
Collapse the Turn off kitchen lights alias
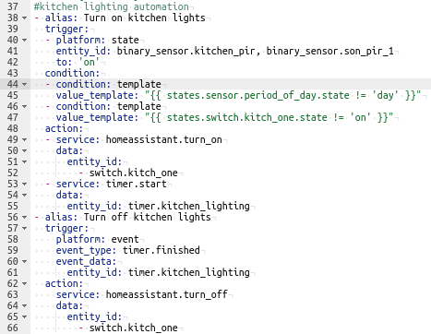(25, 217)
